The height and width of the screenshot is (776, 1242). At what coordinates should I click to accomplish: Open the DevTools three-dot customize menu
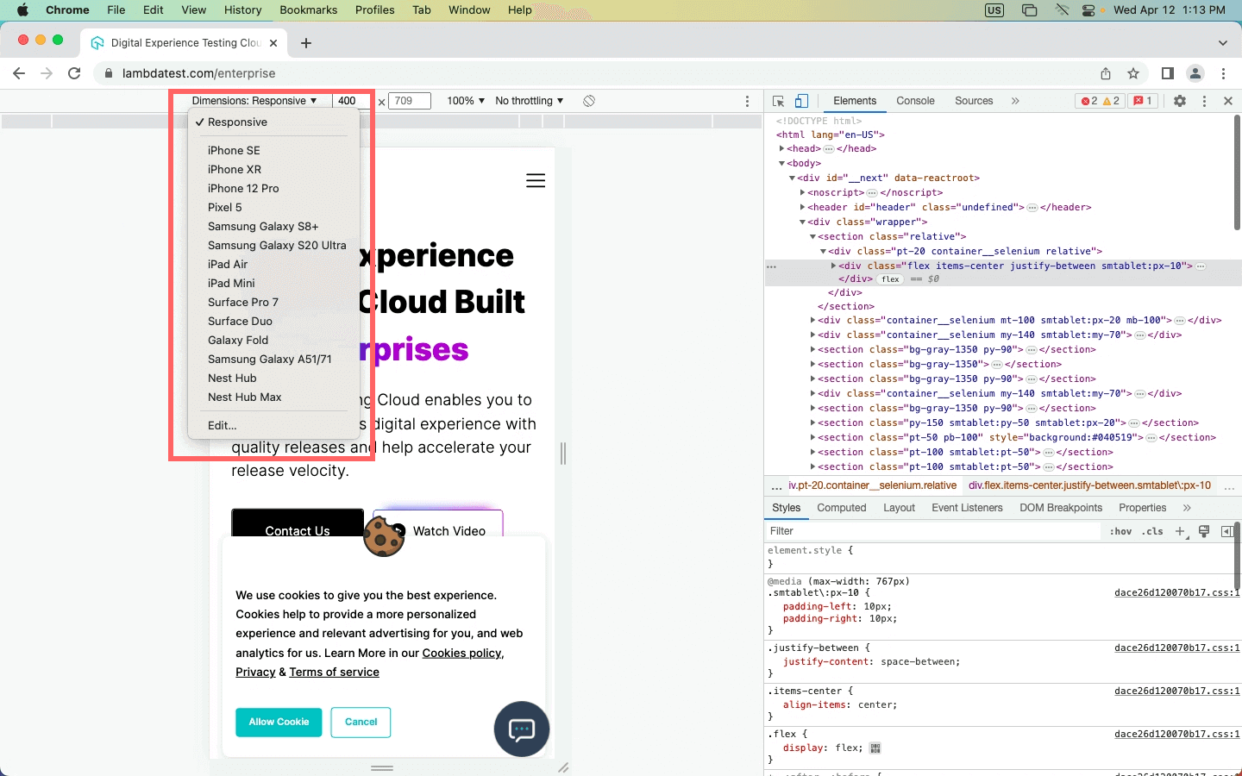point(1205,101)
